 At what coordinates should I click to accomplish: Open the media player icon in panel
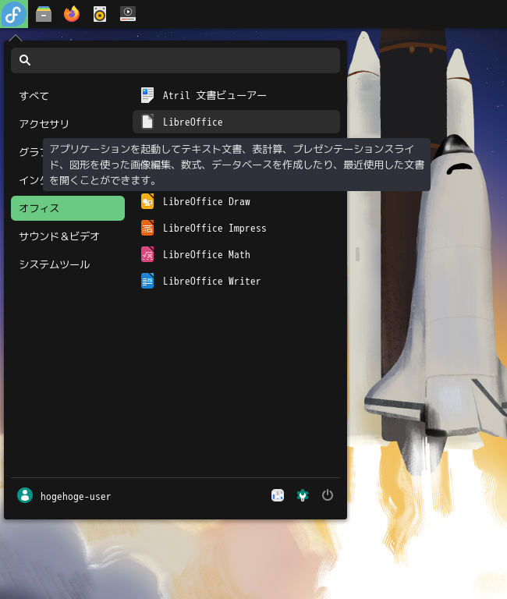[128, 14]
